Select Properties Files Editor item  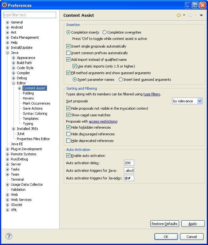pyautogui.click(x=33, y=139)
